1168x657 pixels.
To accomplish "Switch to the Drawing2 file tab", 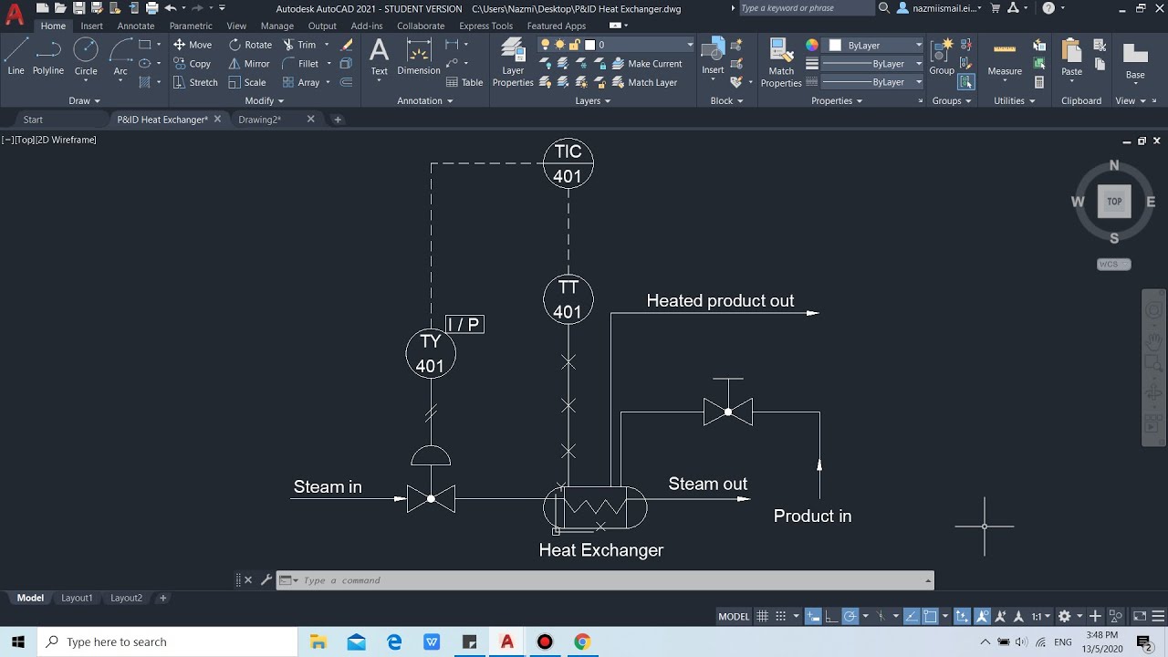I will pos(260,120).
